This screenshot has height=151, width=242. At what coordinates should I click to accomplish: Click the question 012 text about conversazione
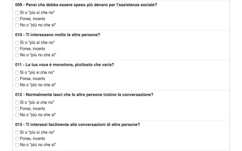[84, 94]
